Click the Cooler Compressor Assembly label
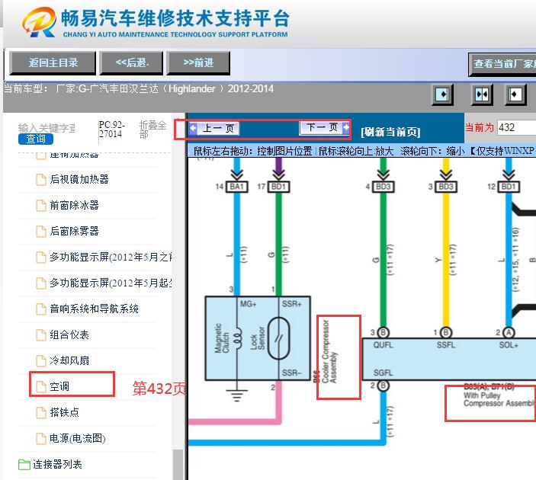Image resolution: width=536 pixels, height=480 pixels. [329, 351]
